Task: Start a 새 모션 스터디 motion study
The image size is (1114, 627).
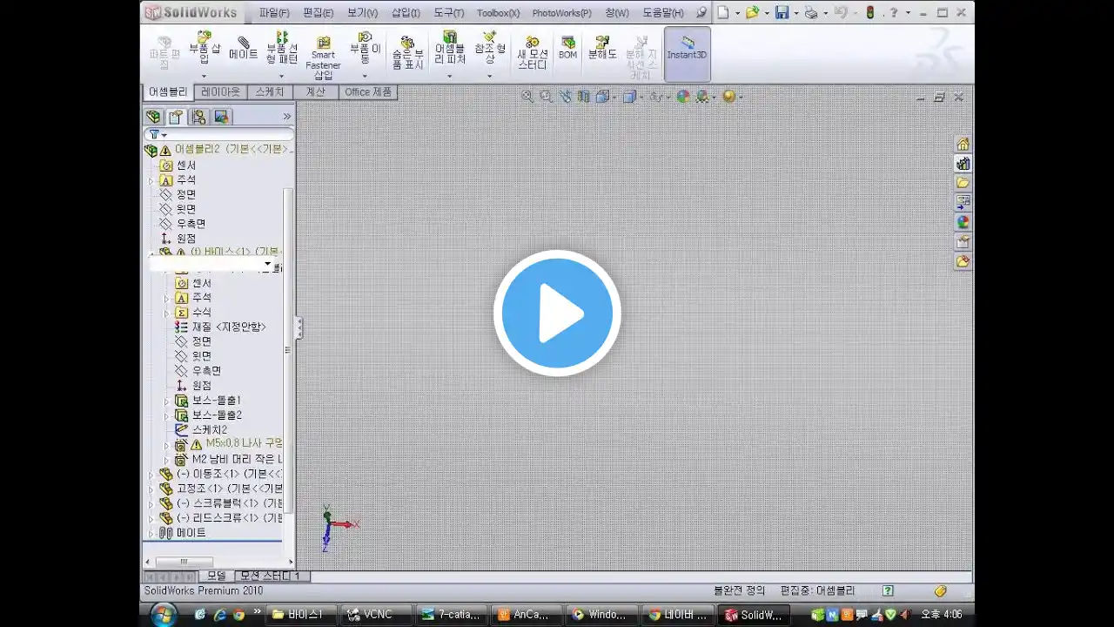Action: click(x=532, y=53)
